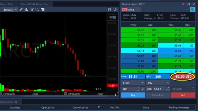Image resolution: width=198 pixels, height=111 pixels.
Task: Select ask price 55.78 row
Action: click(177, 66)
